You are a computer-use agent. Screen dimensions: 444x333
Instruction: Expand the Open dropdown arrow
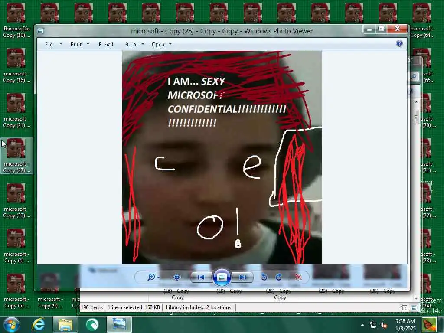click(170, 44)
